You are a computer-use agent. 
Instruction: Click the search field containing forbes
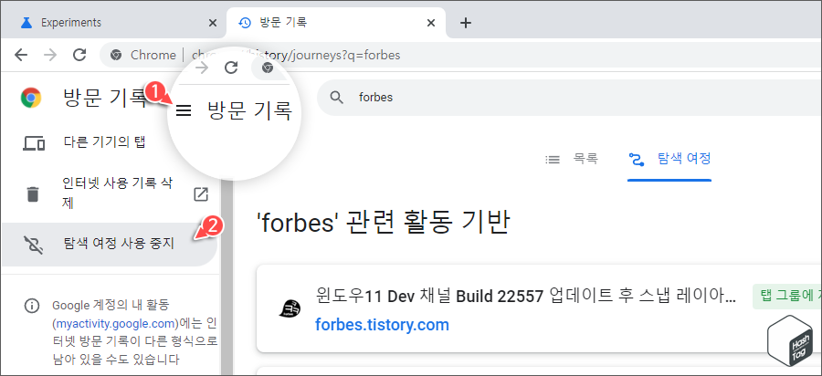tap(569, 98)
